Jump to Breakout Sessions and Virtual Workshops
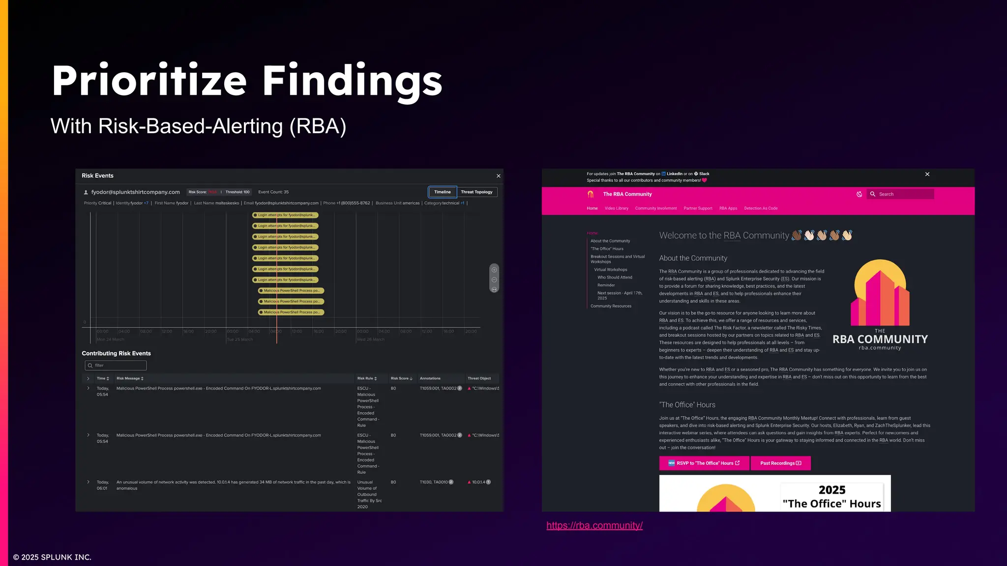This screenshot has width=1007, height=566. pos(618,259)
